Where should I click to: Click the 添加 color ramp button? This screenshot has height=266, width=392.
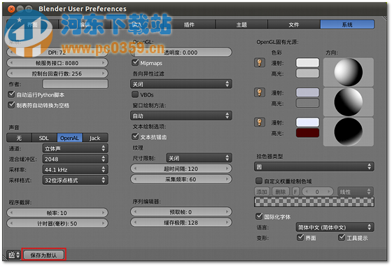[262, 192]
